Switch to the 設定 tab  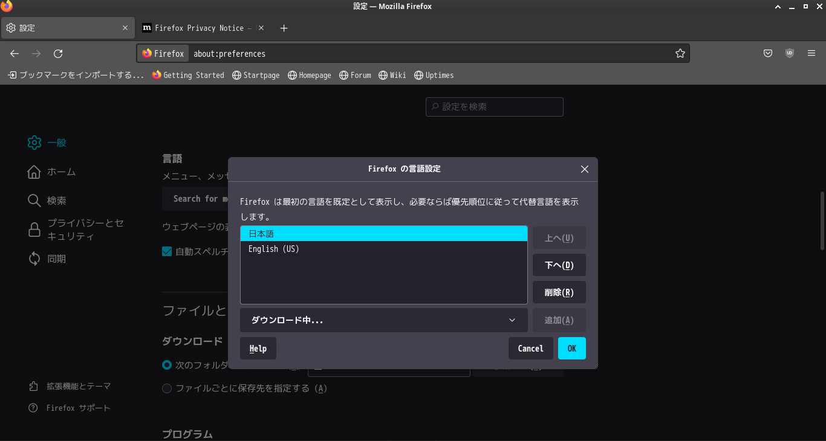tap(67, 28)
